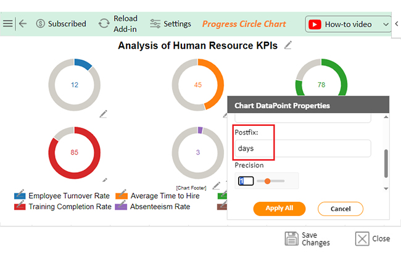Select the purple 3 circle chart
Screen dimensions: 401x263
(x=197, y=152)
